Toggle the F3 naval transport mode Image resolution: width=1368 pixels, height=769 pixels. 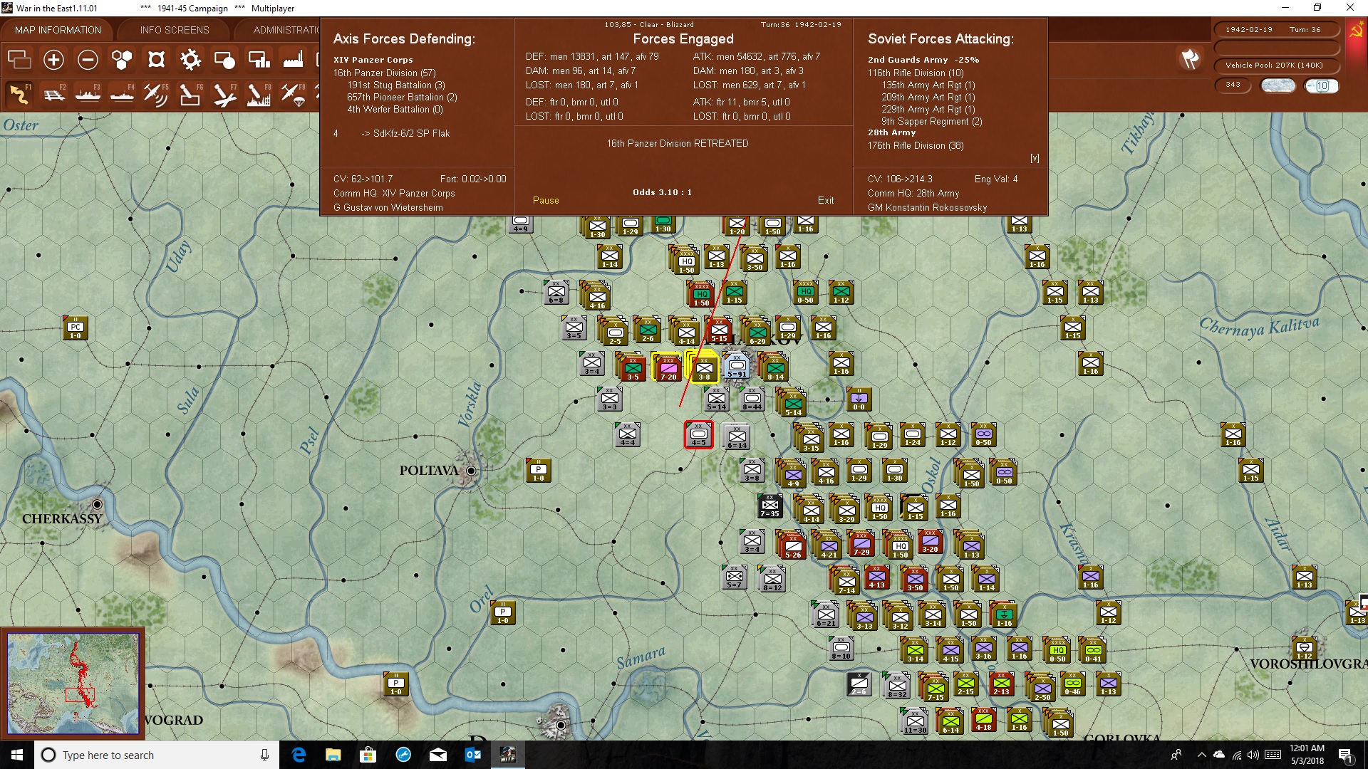88,94
